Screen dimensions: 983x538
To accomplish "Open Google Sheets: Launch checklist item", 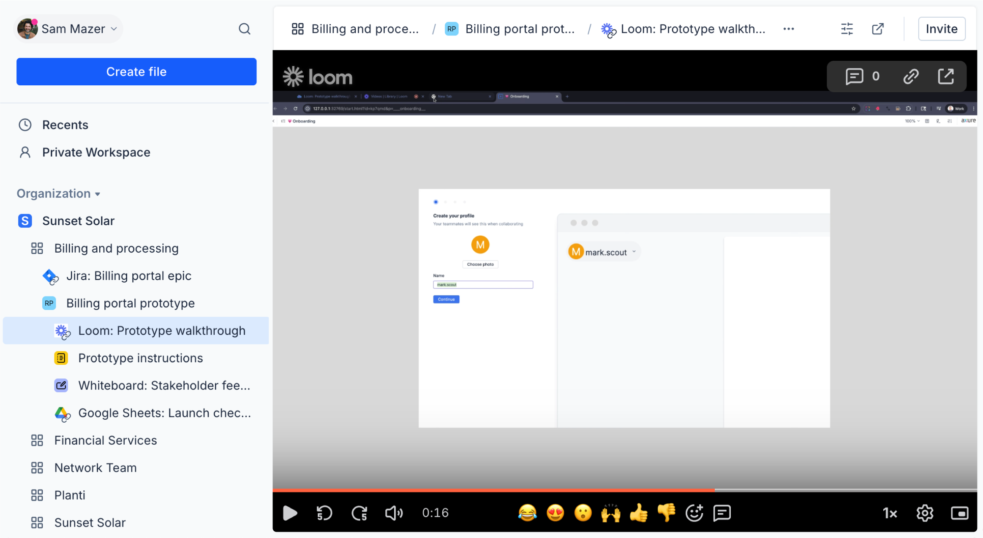I will coord(152,413).
